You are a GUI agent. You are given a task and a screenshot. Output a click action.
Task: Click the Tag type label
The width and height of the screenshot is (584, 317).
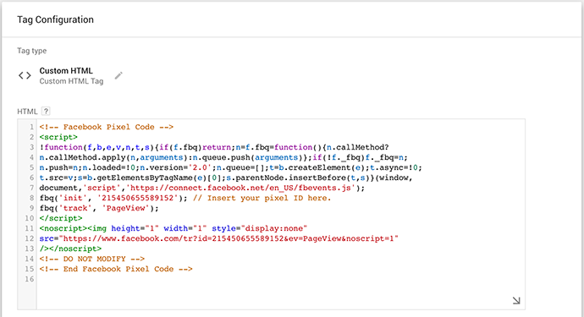click(31, 51)
